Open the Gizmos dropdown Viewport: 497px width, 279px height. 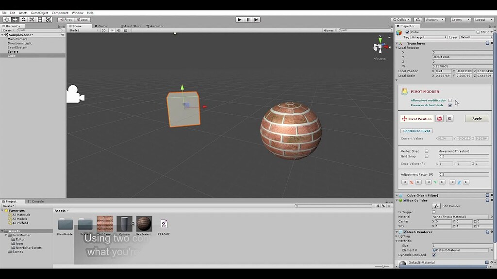(x=329, y=30)
